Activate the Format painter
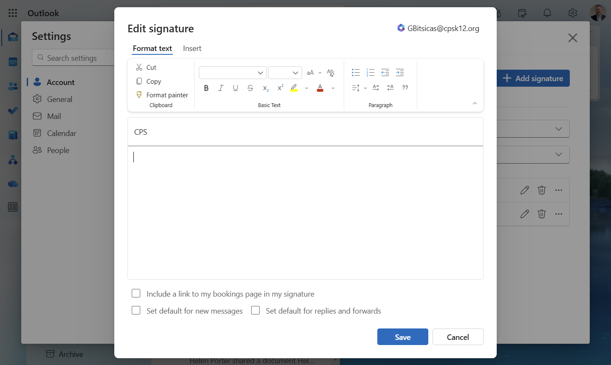The width and height of the screenshot is (611, 365). [x=162, y=95]
